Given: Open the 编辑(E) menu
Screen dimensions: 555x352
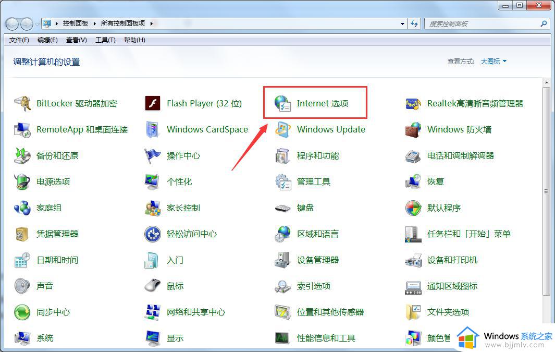Looking at the screenshot, I should 47,40.
